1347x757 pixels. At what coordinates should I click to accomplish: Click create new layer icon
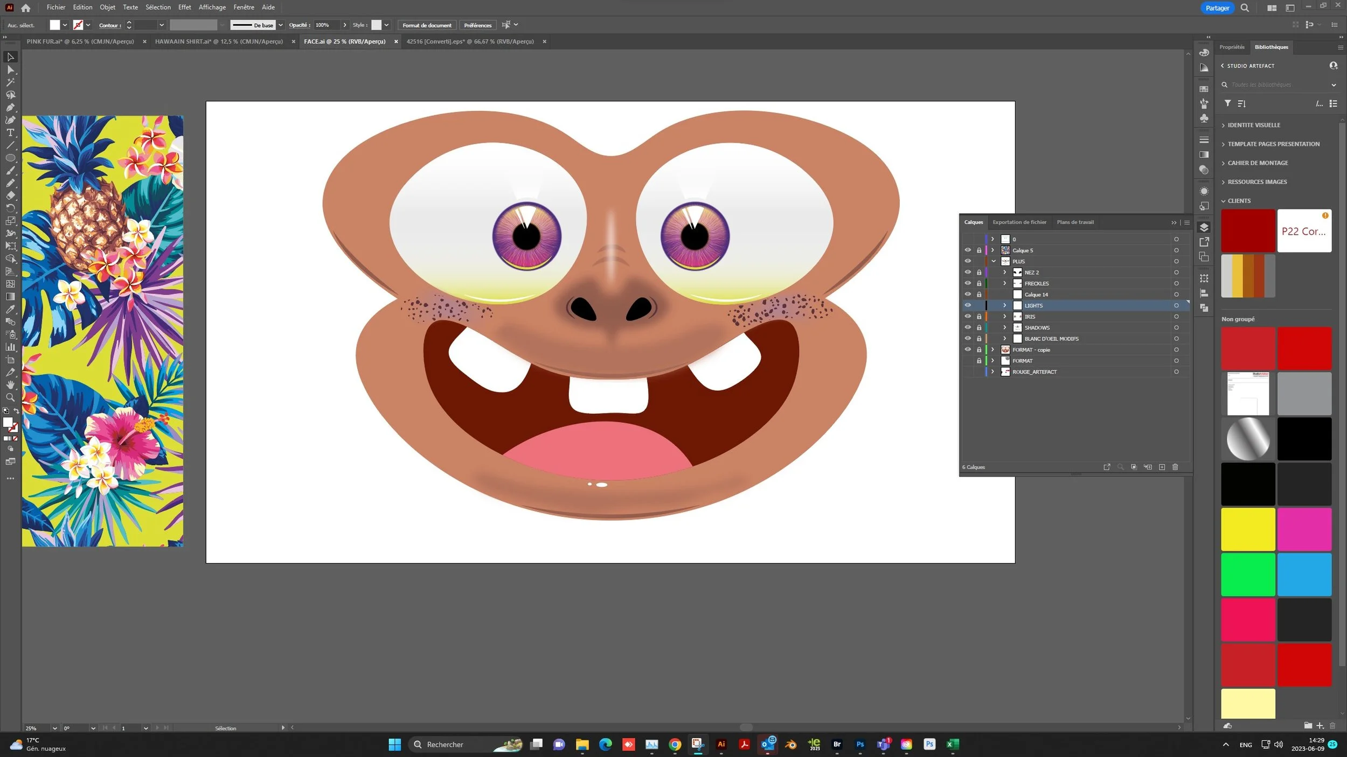tap(1162, 467)
